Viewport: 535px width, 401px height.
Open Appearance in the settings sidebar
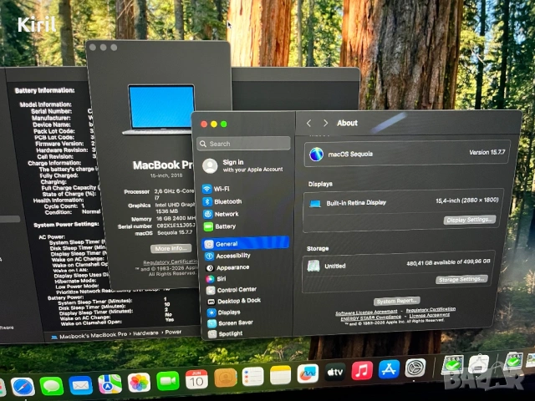pyautogui.click(x=227, y=267)
